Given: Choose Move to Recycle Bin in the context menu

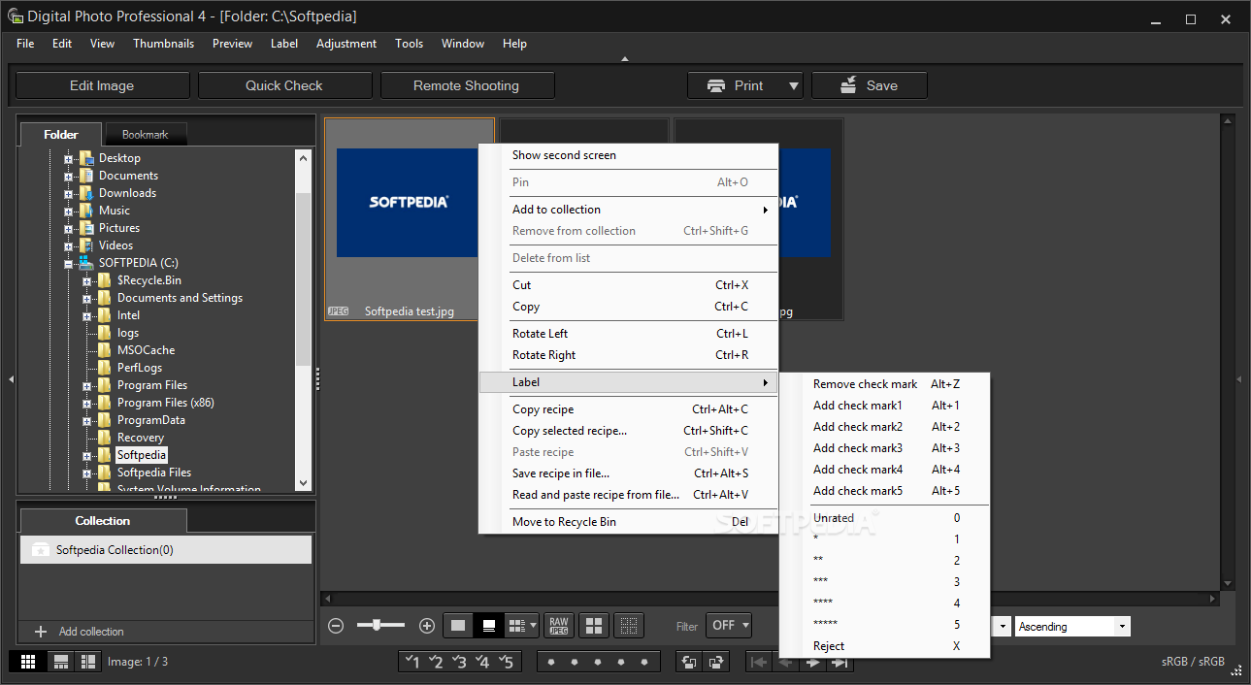Looking at the screenshot, I should click(x=629, y=522).
